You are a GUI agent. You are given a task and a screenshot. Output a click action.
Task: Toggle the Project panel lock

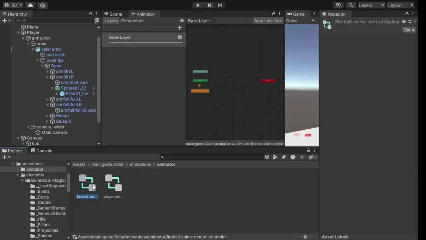[308, 151]
